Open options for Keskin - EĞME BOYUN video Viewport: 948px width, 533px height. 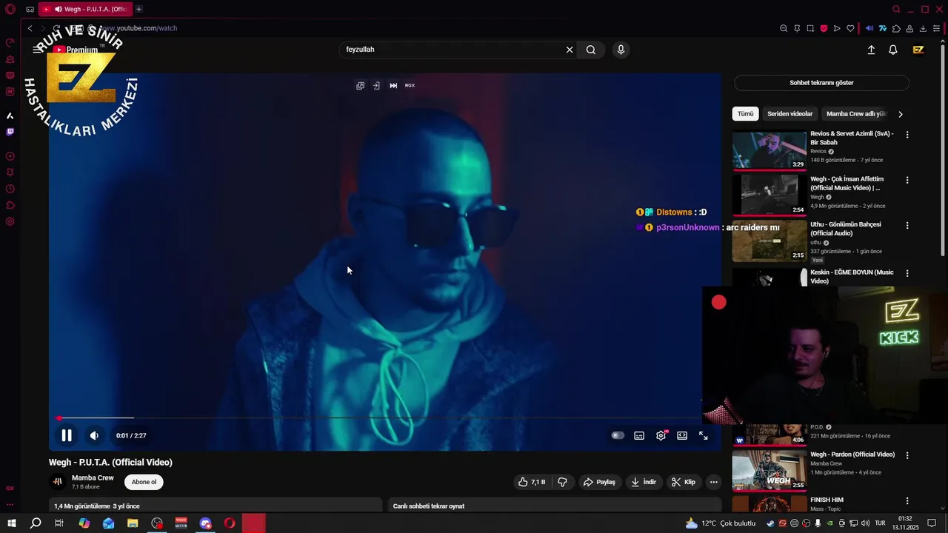(907, 273)
